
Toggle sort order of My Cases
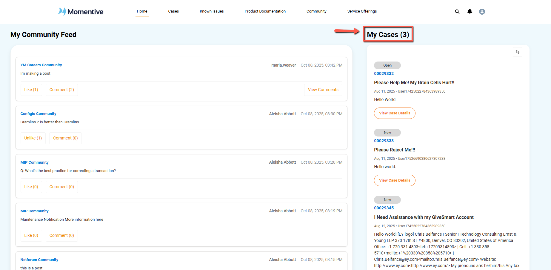518,52
